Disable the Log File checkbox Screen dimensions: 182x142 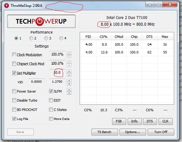pyautogui.click(x=14, y=119)
